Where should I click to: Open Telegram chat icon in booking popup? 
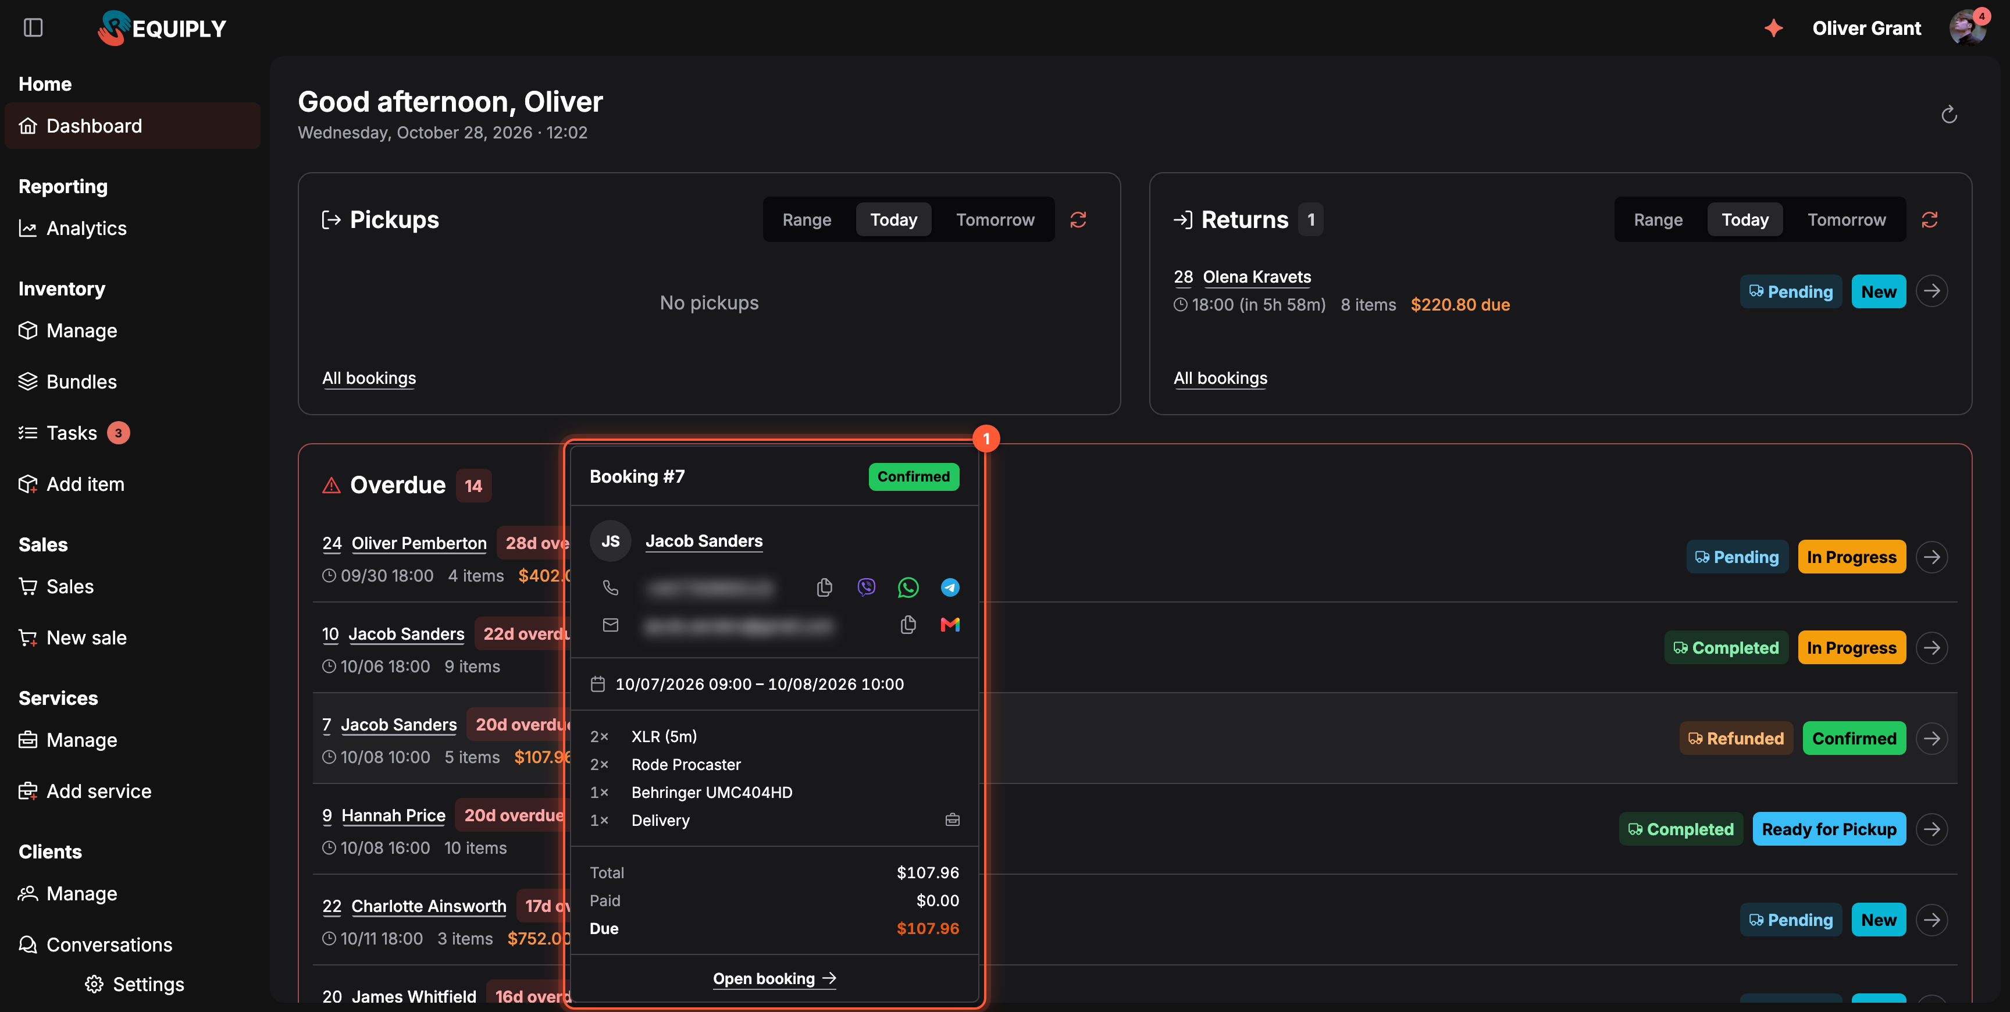(x=950, y=587)
